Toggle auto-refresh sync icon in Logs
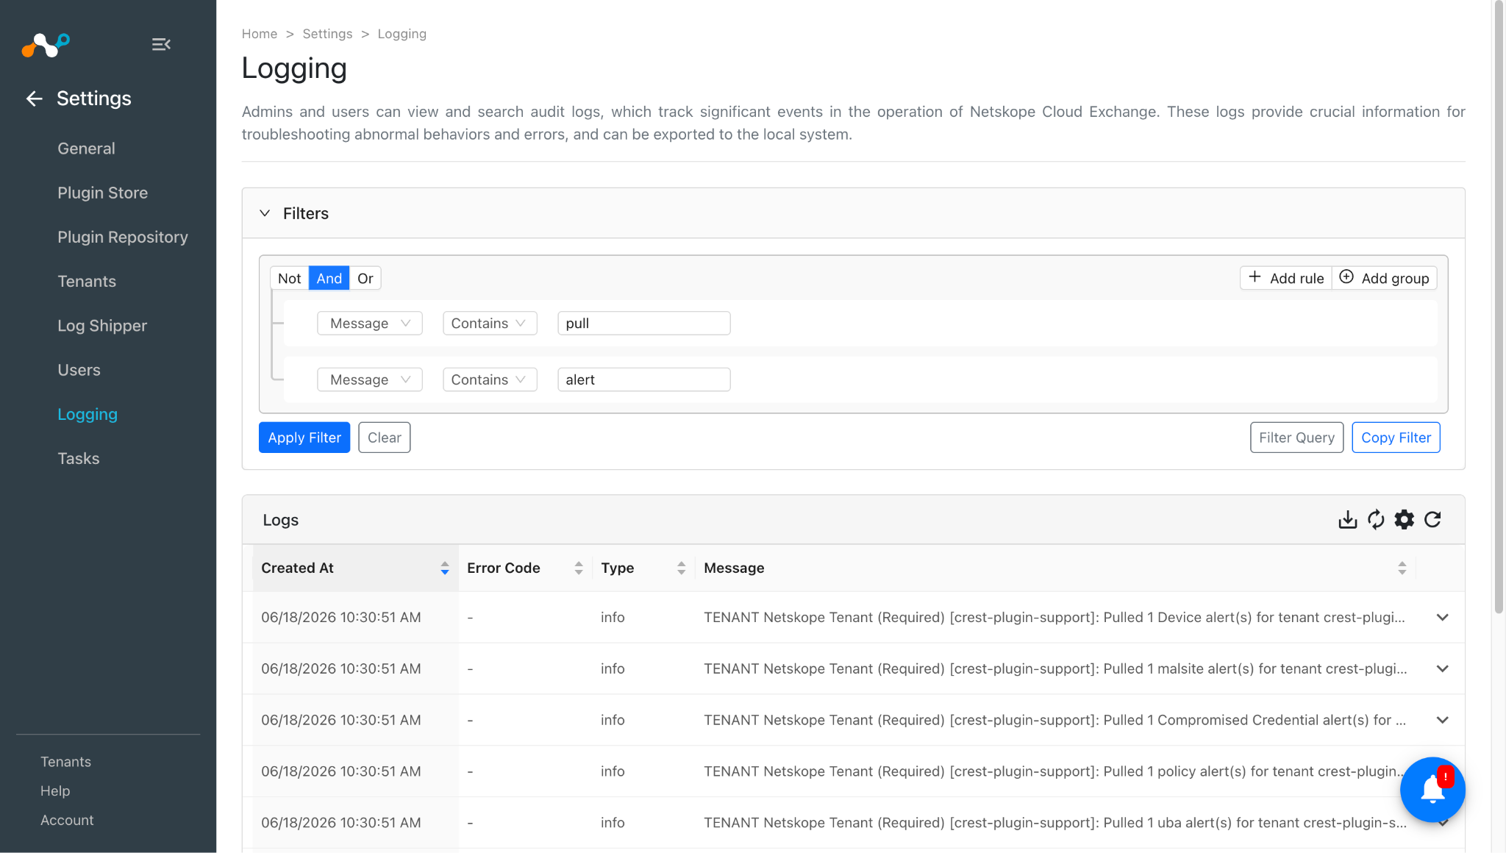The image size is (1506, 853). 1376,520
